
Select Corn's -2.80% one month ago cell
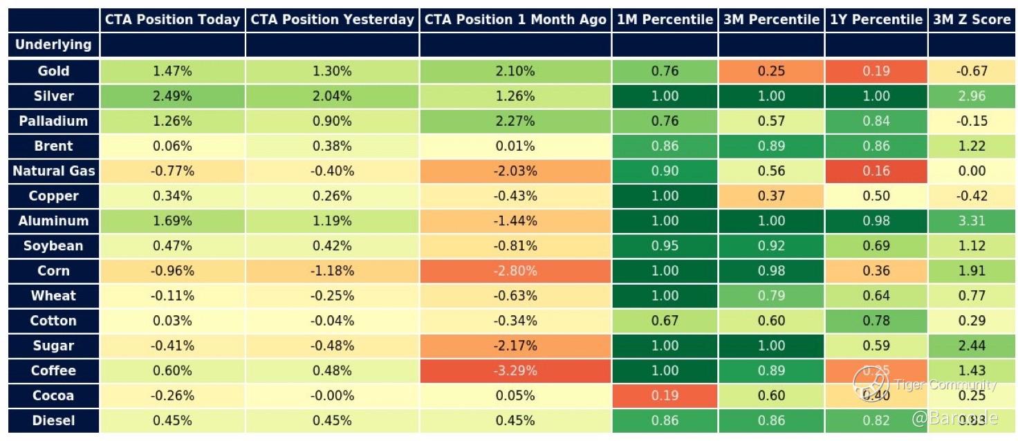(x=515, y=271)
